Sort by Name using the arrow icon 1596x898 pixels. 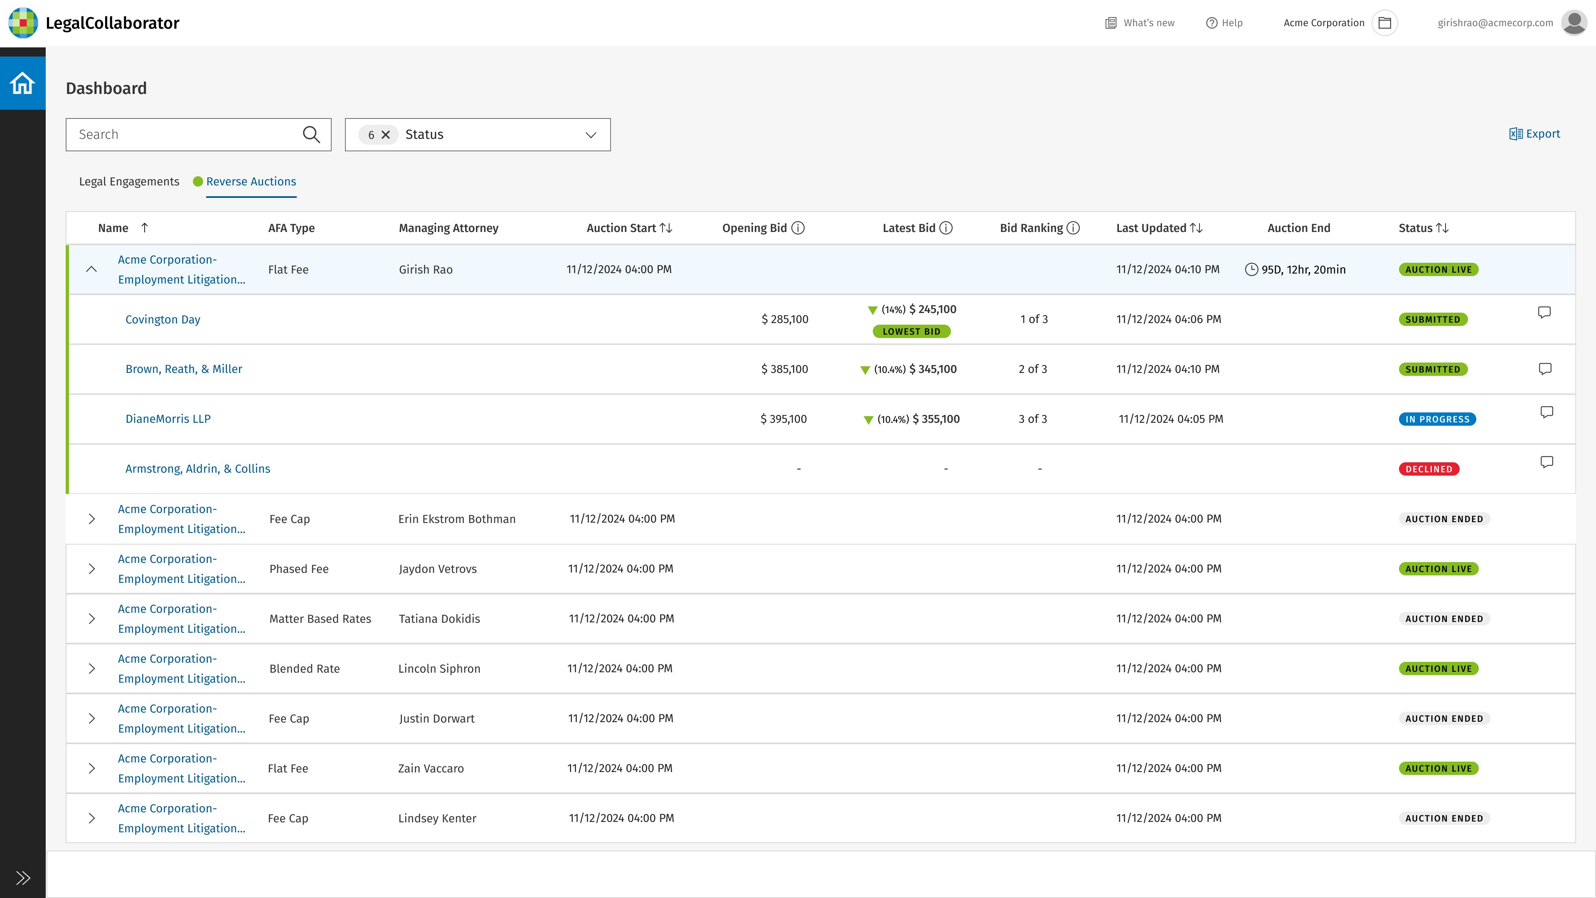point(144,227)
